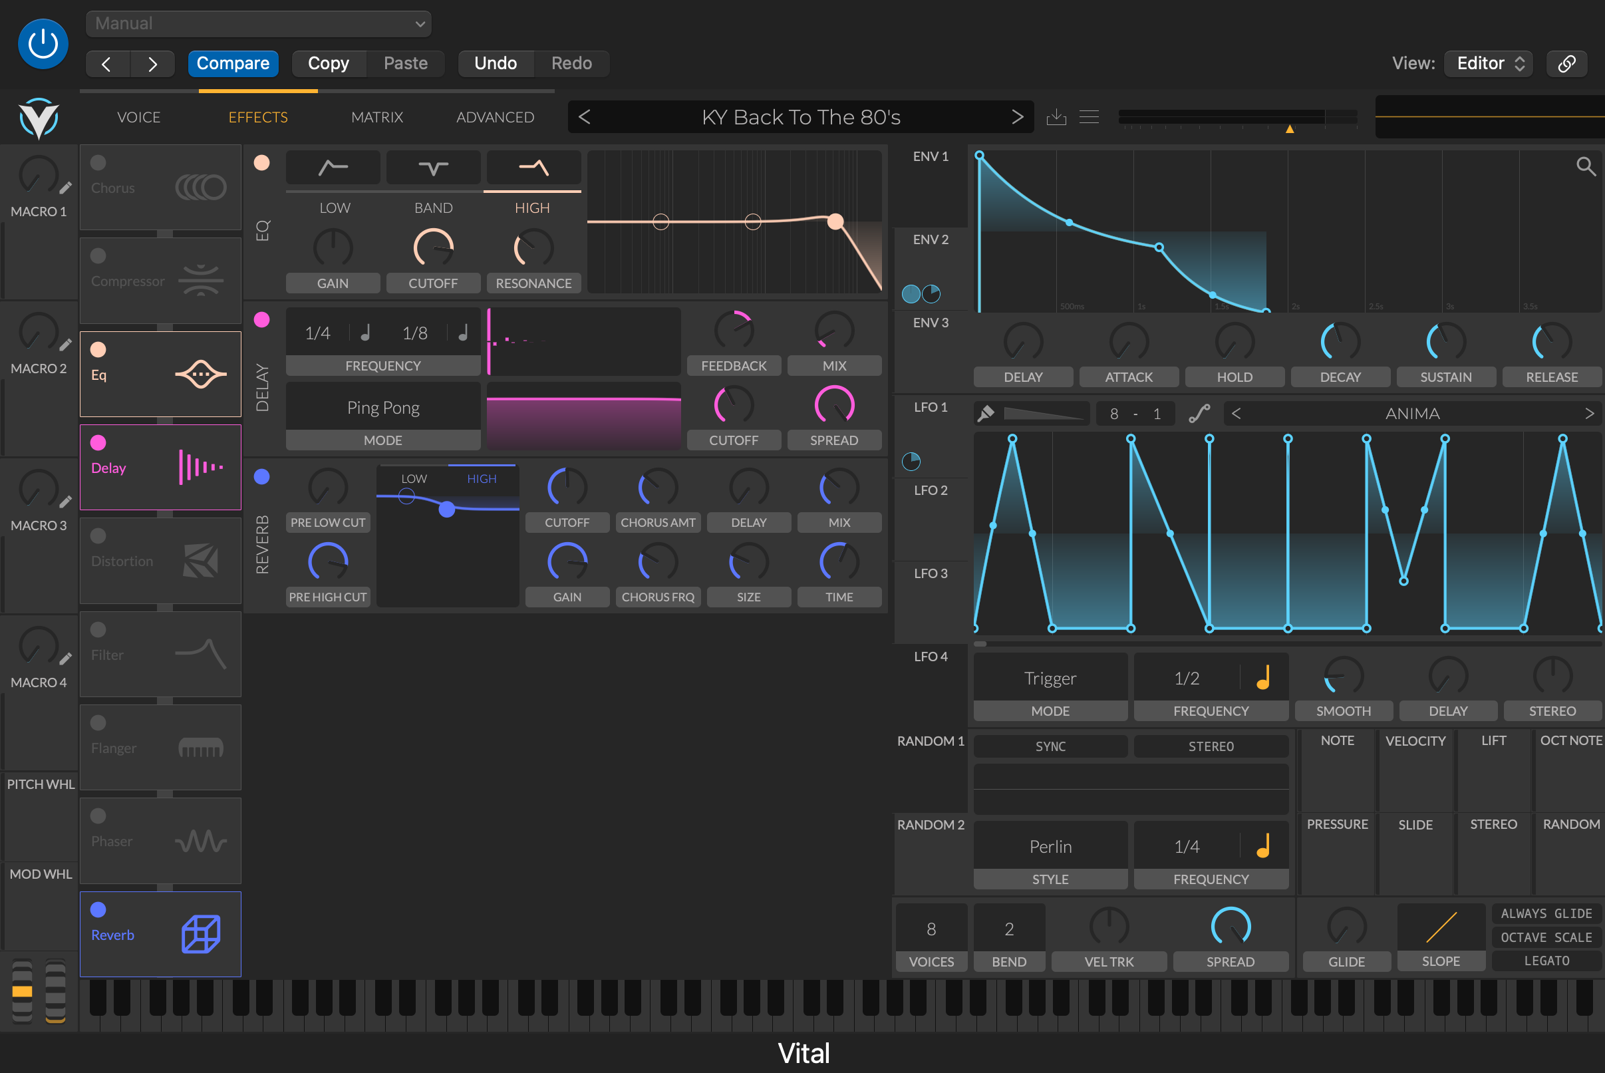Click the Compare button
This screenshot has height=1073, width=1605.
(x=233, y=64)
